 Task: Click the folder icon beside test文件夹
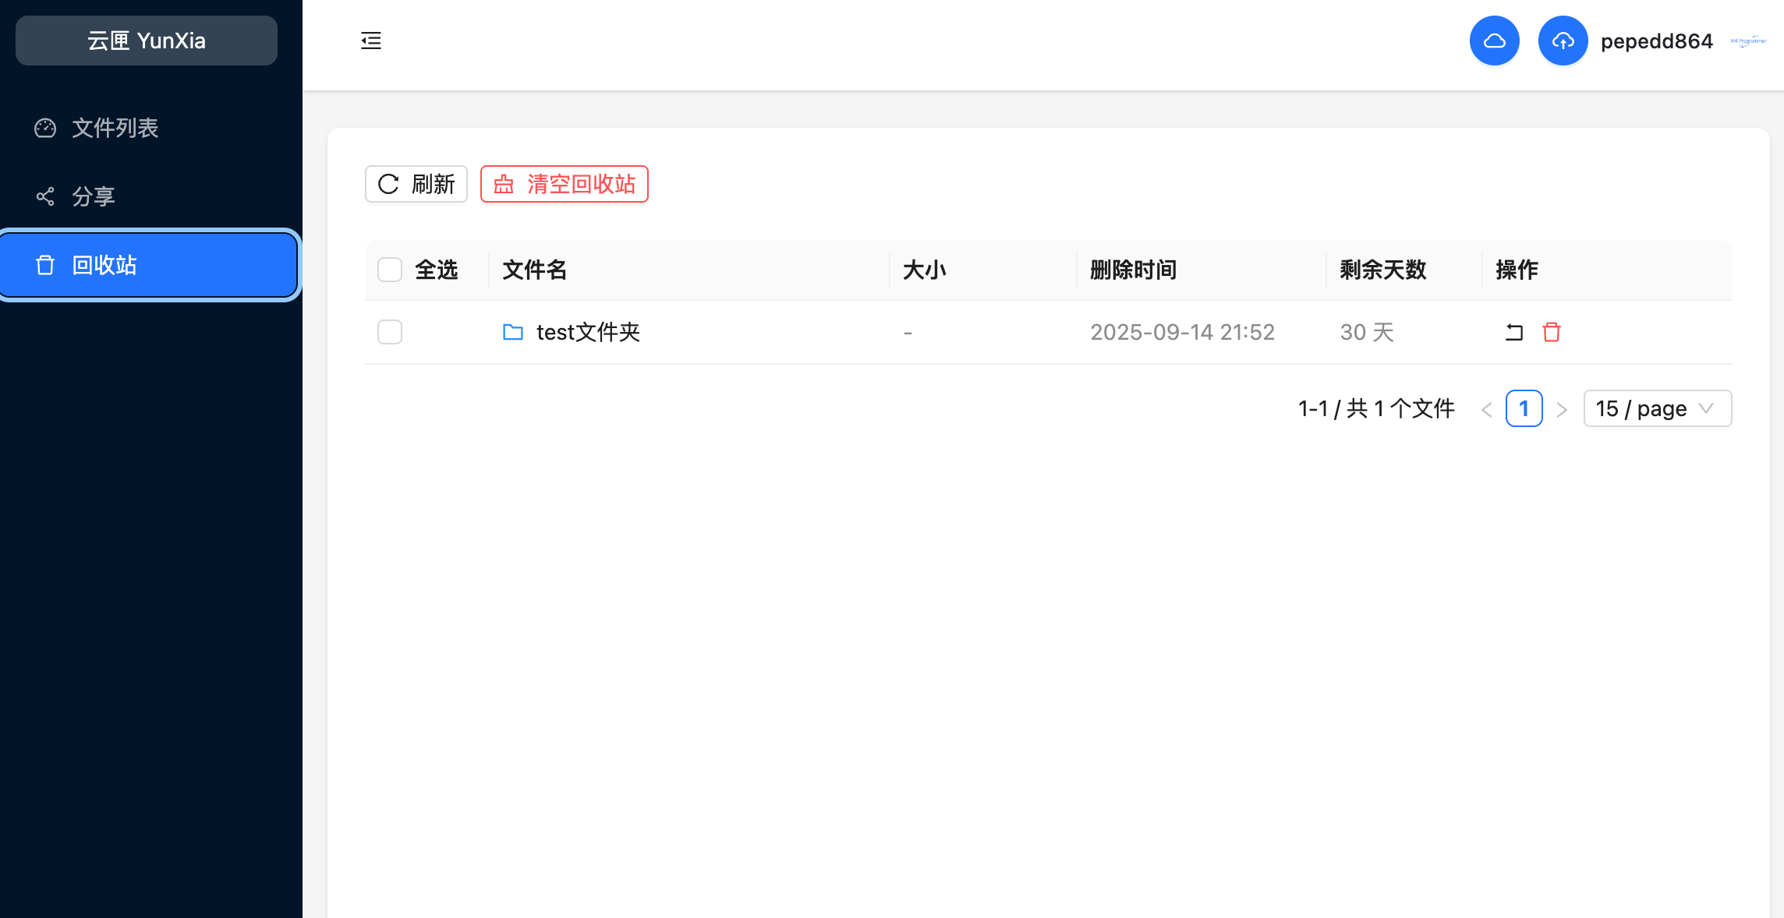pos(513,333)
